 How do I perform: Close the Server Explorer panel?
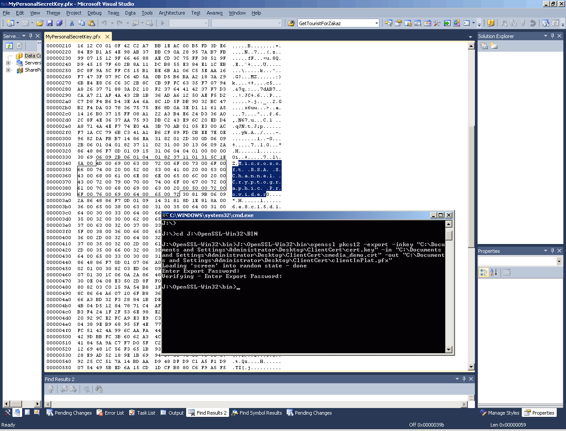click(38, 36)
